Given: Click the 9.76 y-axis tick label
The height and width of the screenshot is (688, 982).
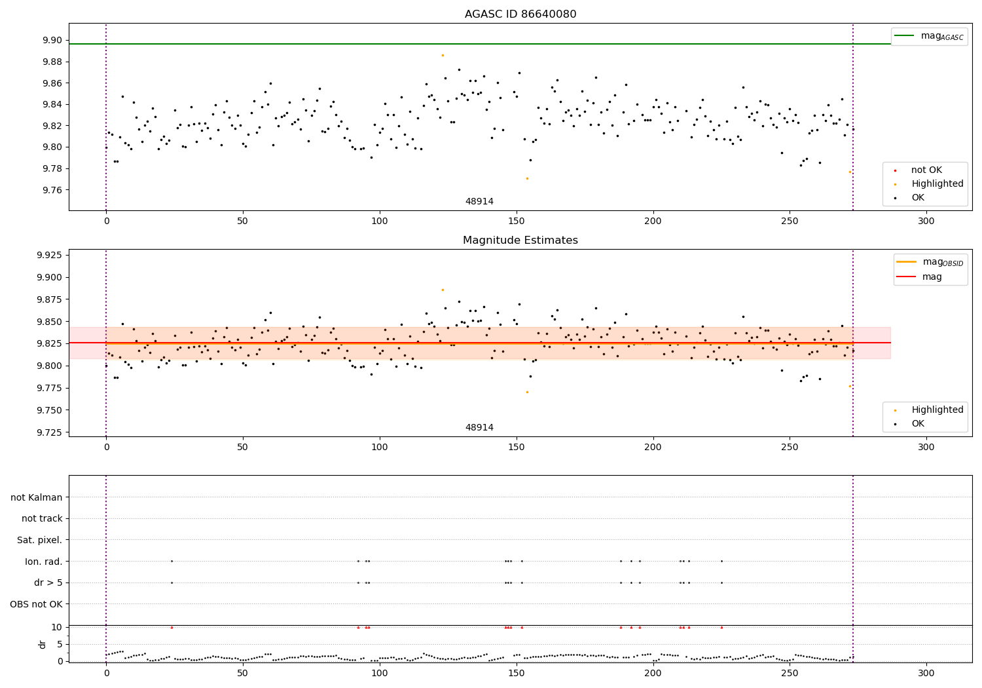Looking at the screenshot, I should coord(51,190).
